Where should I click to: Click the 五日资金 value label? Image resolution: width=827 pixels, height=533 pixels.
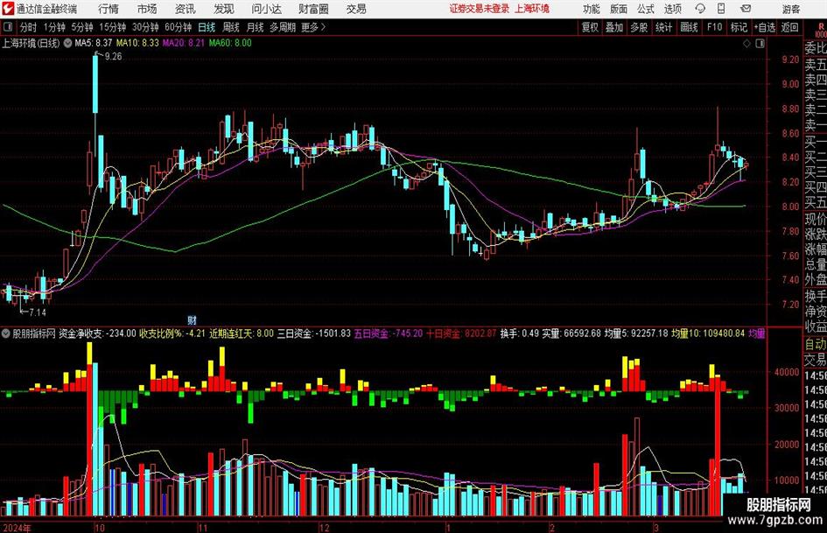click(x=389, y=333)
